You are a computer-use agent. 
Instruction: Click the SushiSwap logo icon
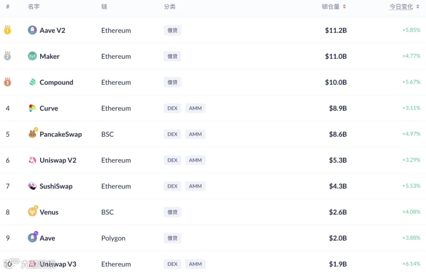click(x=32, y=186)
